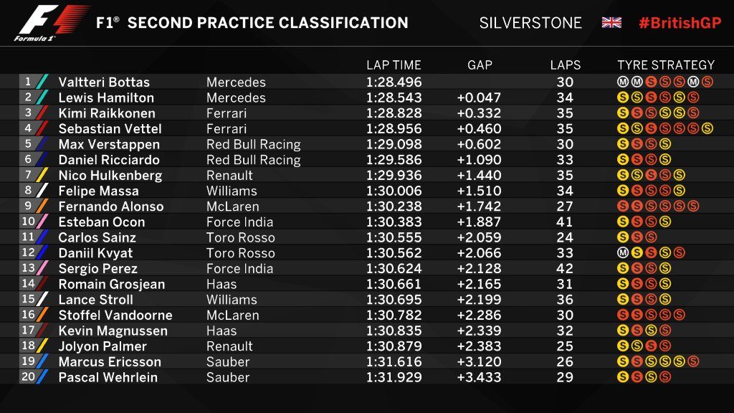Click position number 1 badge

28,82
